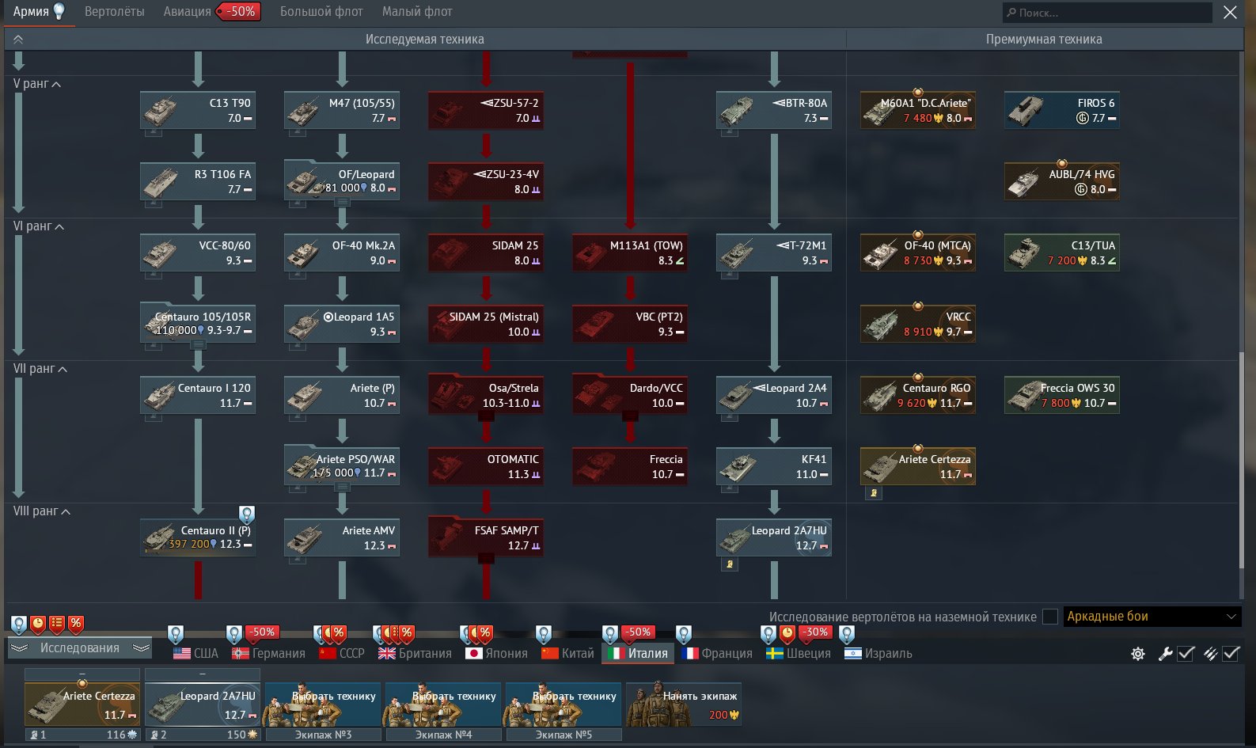
Task: Open the Британия country tab
Action: [x=415, y=654]
